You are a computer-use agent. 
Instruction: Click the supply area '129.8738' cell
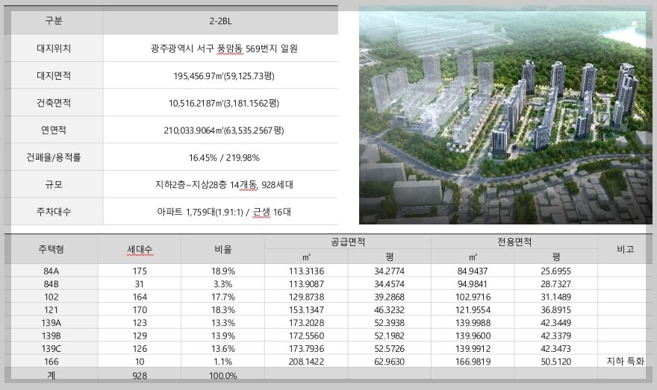(306, 297)
